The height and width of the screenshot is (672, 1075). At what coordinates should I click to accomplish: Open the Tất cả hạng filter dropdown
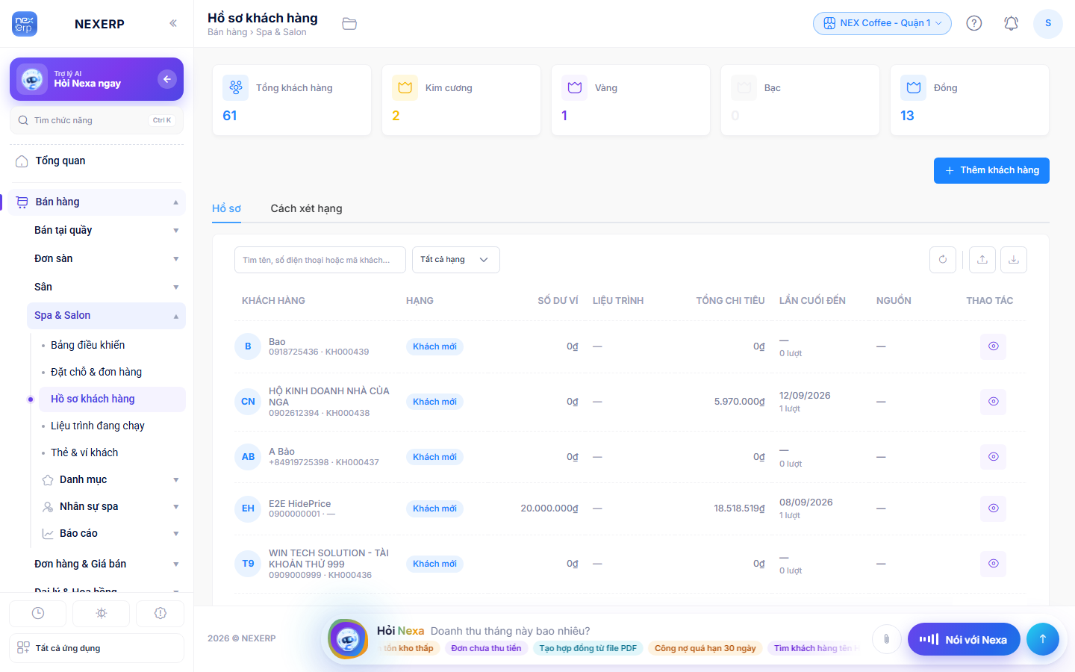(456, 260)
